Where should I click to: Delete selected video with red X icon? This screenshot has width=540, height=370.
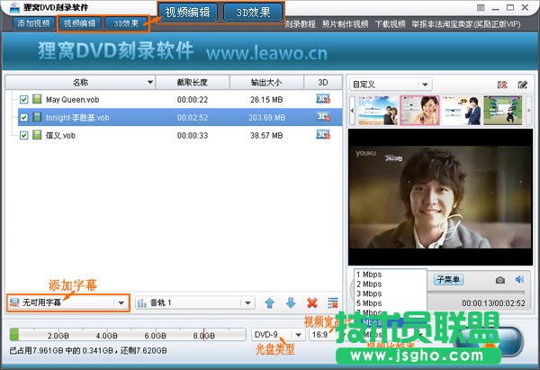(312, 303)
